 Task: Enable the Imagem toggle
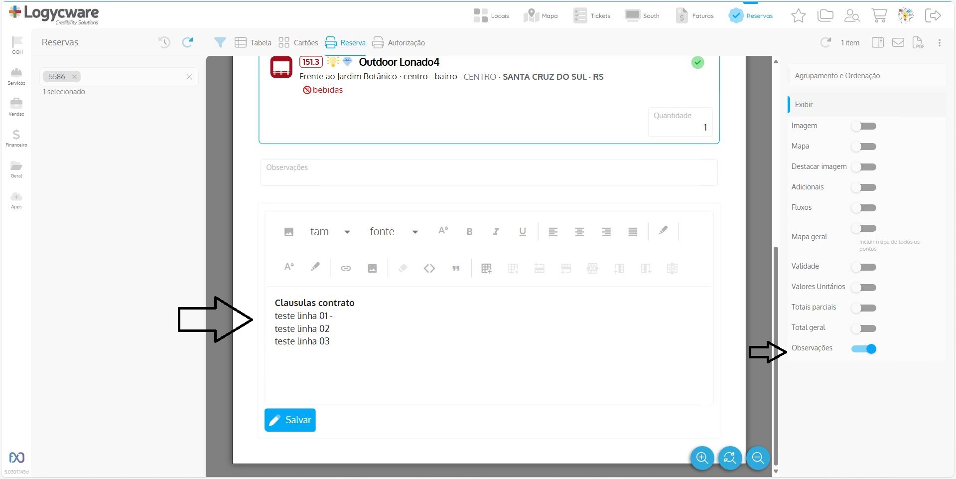864,126
